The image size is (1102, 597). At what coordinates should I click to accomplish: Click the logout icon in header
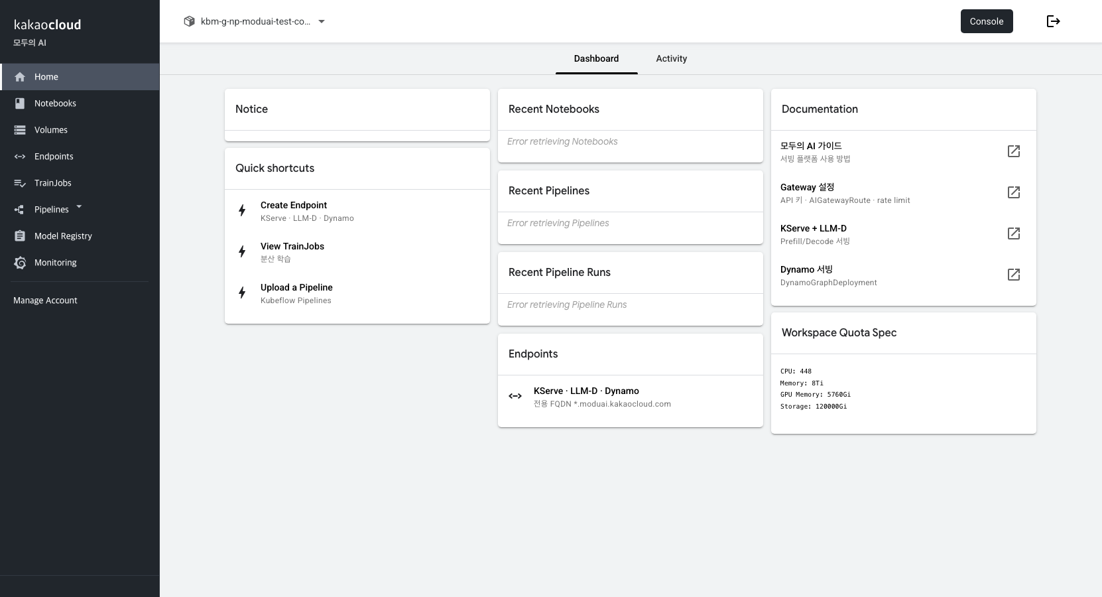(1053, 21)
